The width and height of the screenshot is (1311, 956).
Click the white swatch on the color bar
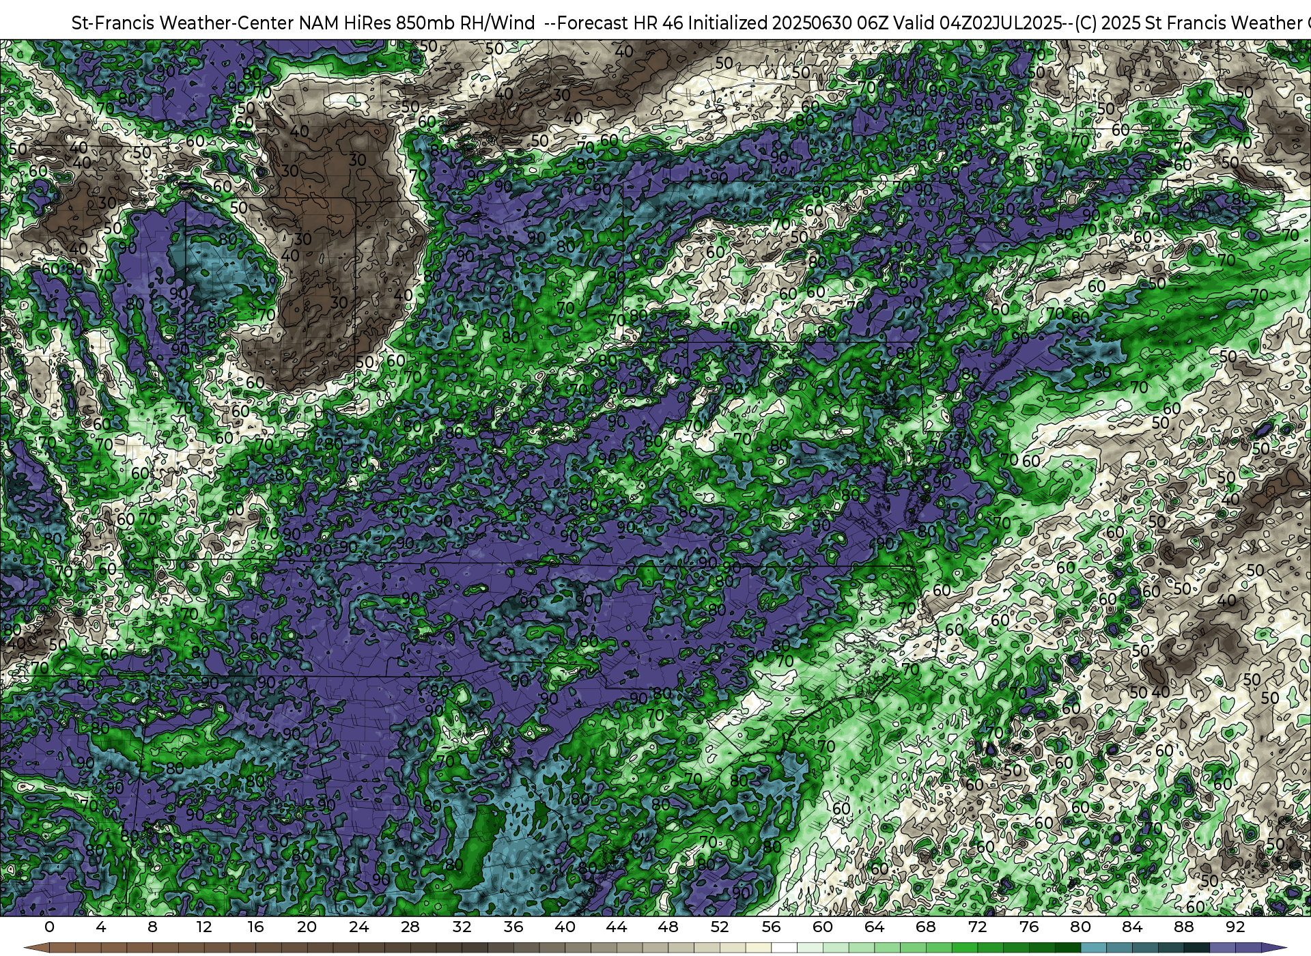pos(784,948)
